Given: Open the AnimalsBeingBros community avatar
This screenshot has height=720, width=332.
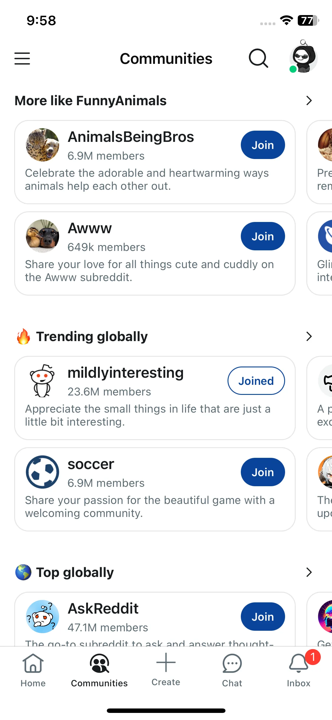Looking at the screenshot, I should (42, 145).
